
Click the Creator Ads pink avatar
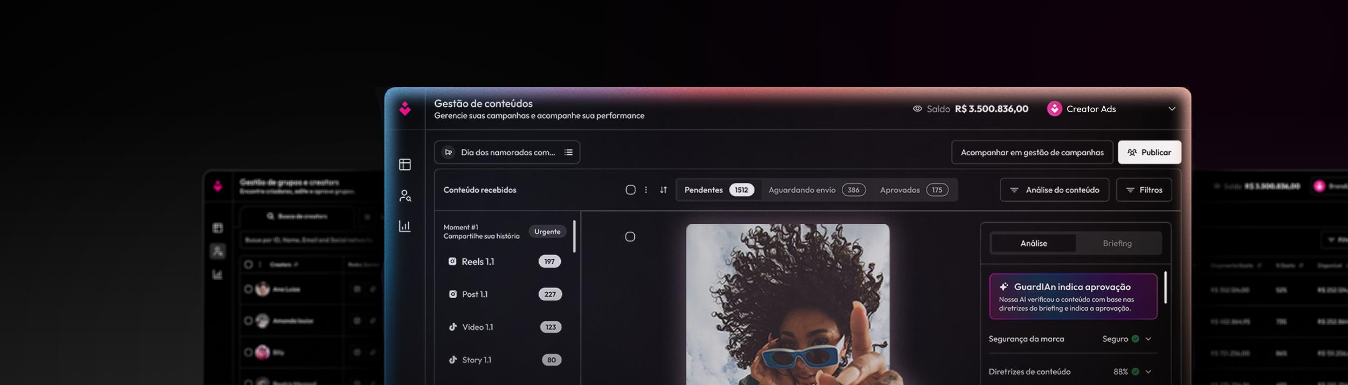coord(1054,109)
